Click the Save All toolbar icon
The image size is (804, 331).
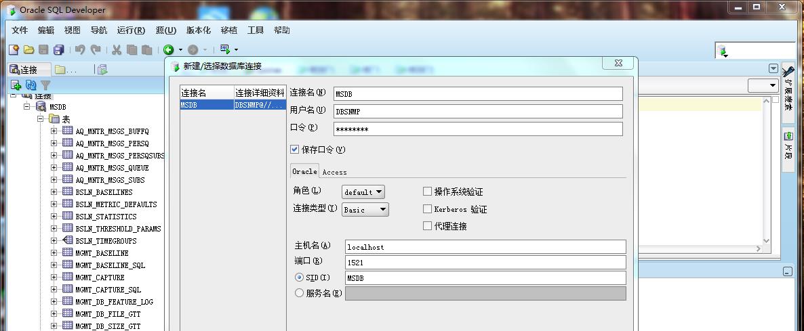(59, 49)
